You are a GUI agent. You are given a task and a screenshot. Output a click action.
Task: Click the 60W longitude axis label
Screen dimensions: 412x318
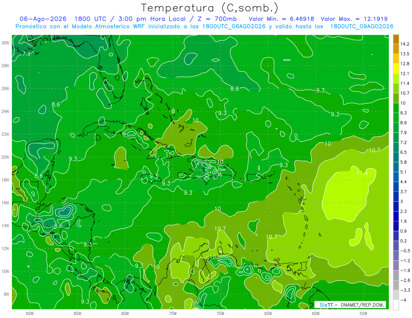point(316,314)
